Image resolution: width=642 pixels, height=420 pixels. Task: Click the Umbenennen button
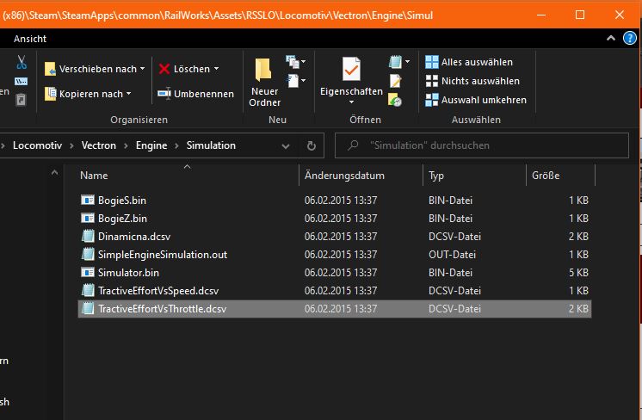195,94
